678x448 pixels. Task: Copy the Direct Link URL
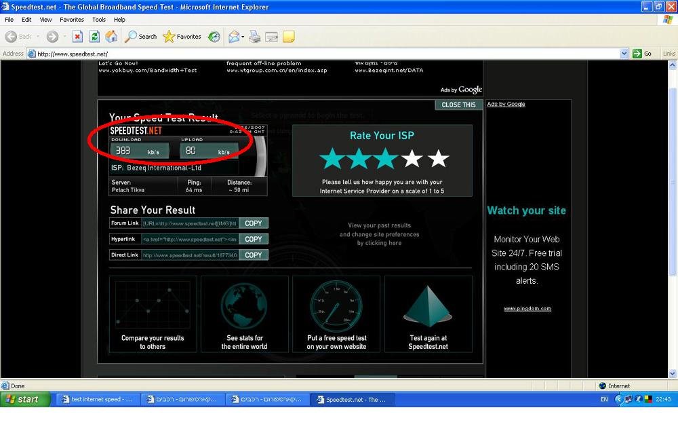point(254,255)
